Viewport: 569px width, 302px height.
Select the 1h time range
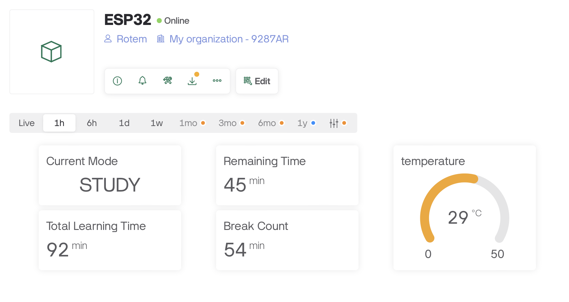coord(59,123)
